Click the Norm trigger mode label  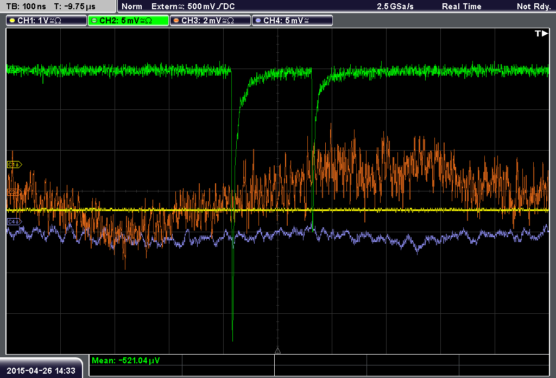coord(131,7)
